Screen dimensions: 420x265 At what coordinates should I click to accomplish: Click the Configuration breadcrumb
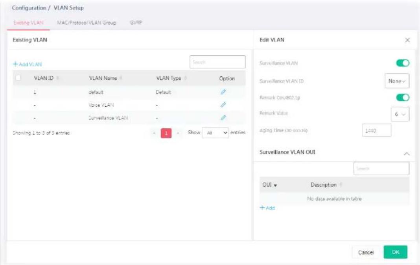pos(29,8)
